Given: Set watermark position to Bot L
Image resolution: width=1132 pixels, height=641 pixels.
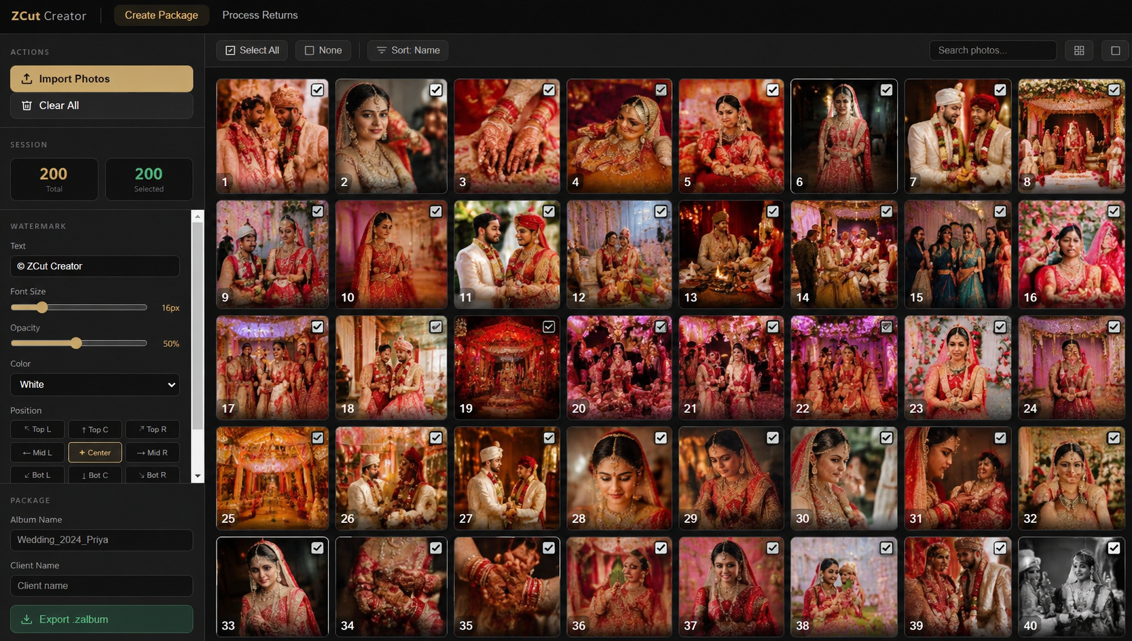Looking at the screenshot, I should (x=37, y=475).
